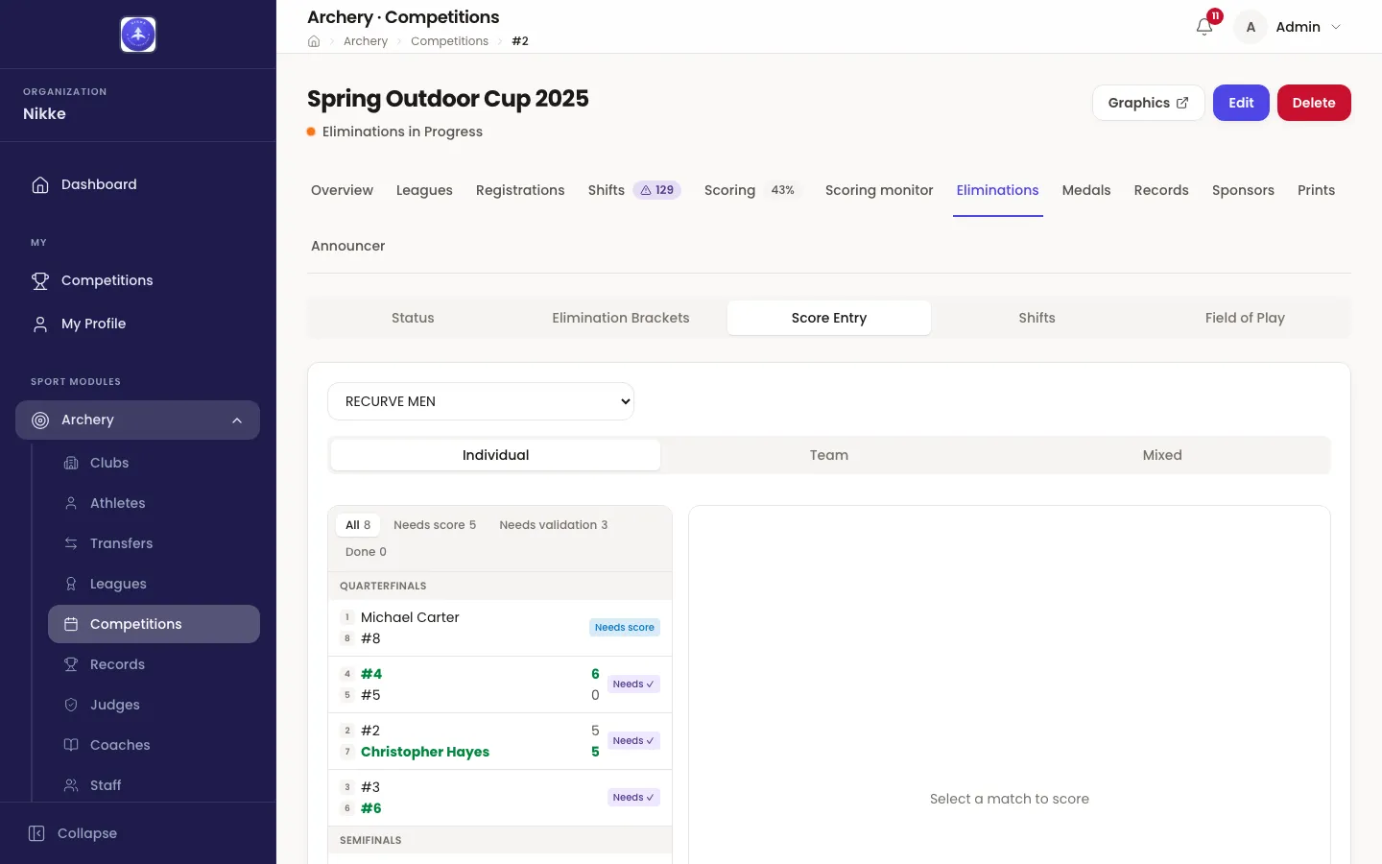Switch to the Team toggle
The height and width of the screenshot is (864, 1382).
point(829,455)
